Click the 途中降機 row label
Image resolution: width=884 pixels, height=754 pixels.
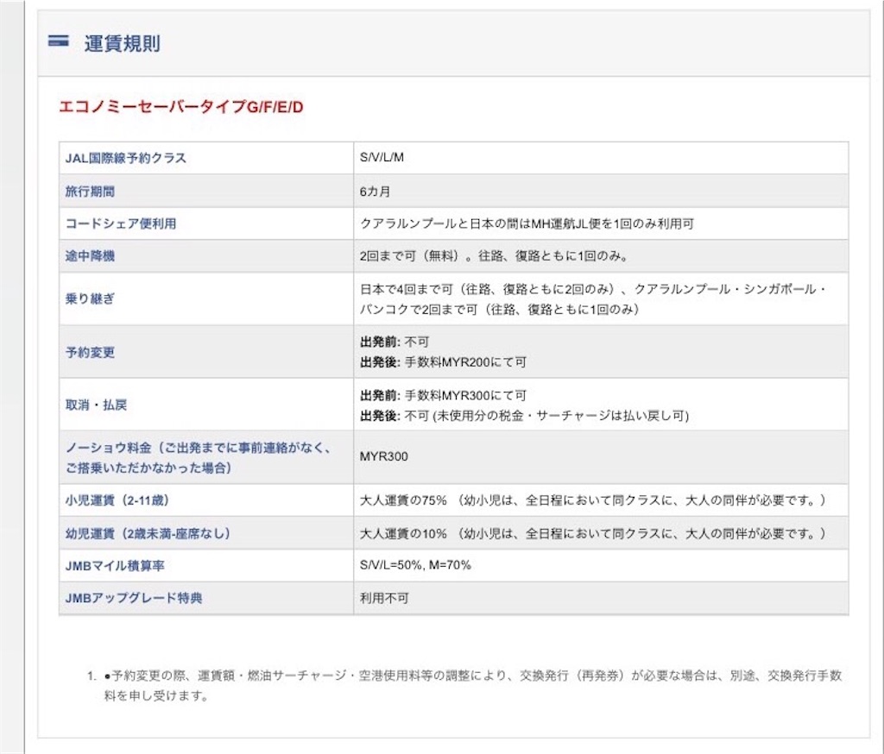tap(90, 256)
